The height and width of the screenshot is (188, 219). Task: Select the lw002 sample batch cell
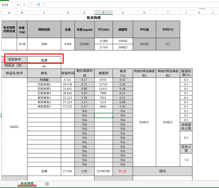(14, 127)
